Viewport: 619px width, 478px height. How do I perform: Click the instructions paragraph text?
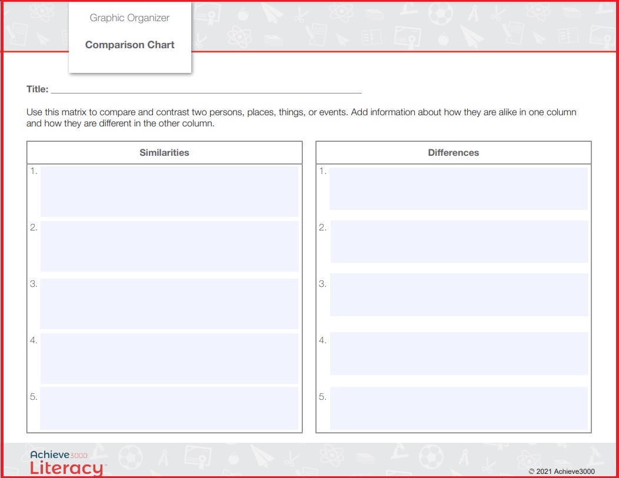[301, 118]
